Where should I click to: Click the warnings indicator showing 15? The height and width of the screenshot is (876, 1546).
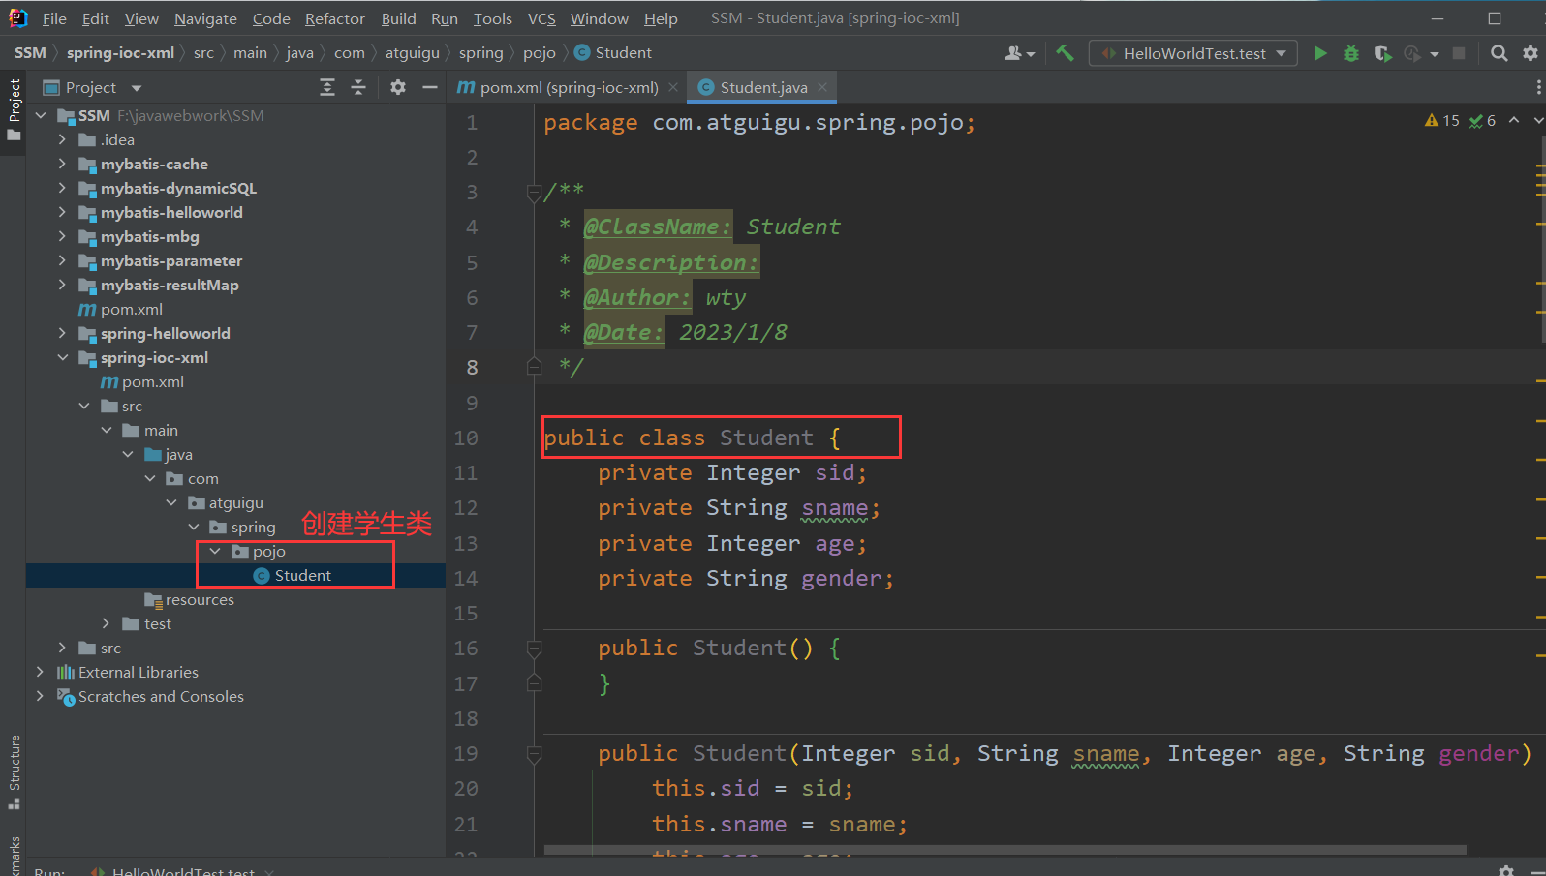pos(1442,121)
